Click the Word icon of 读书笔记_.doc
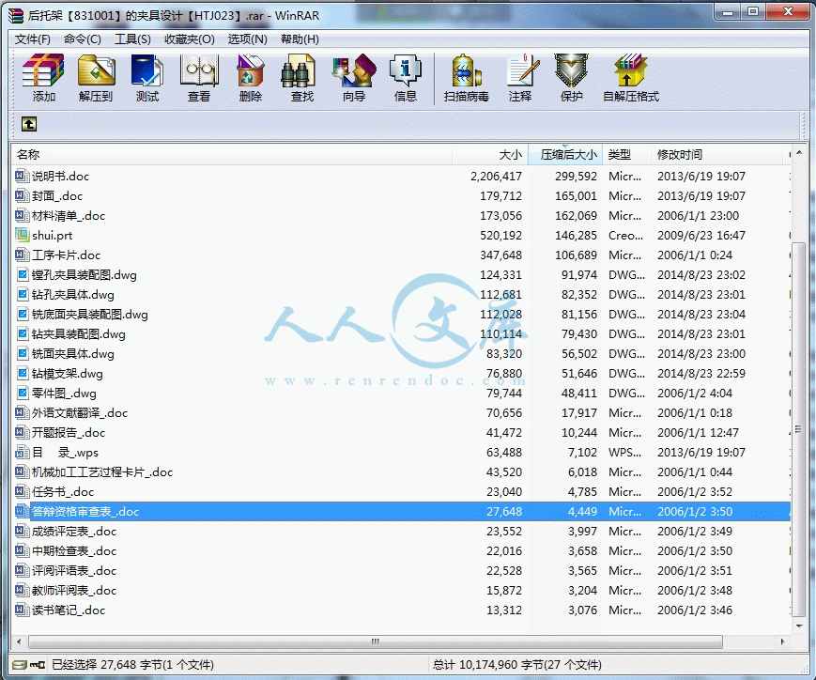Image resolution: width=816 pixels, height=680 pixels. pos(22,610)
